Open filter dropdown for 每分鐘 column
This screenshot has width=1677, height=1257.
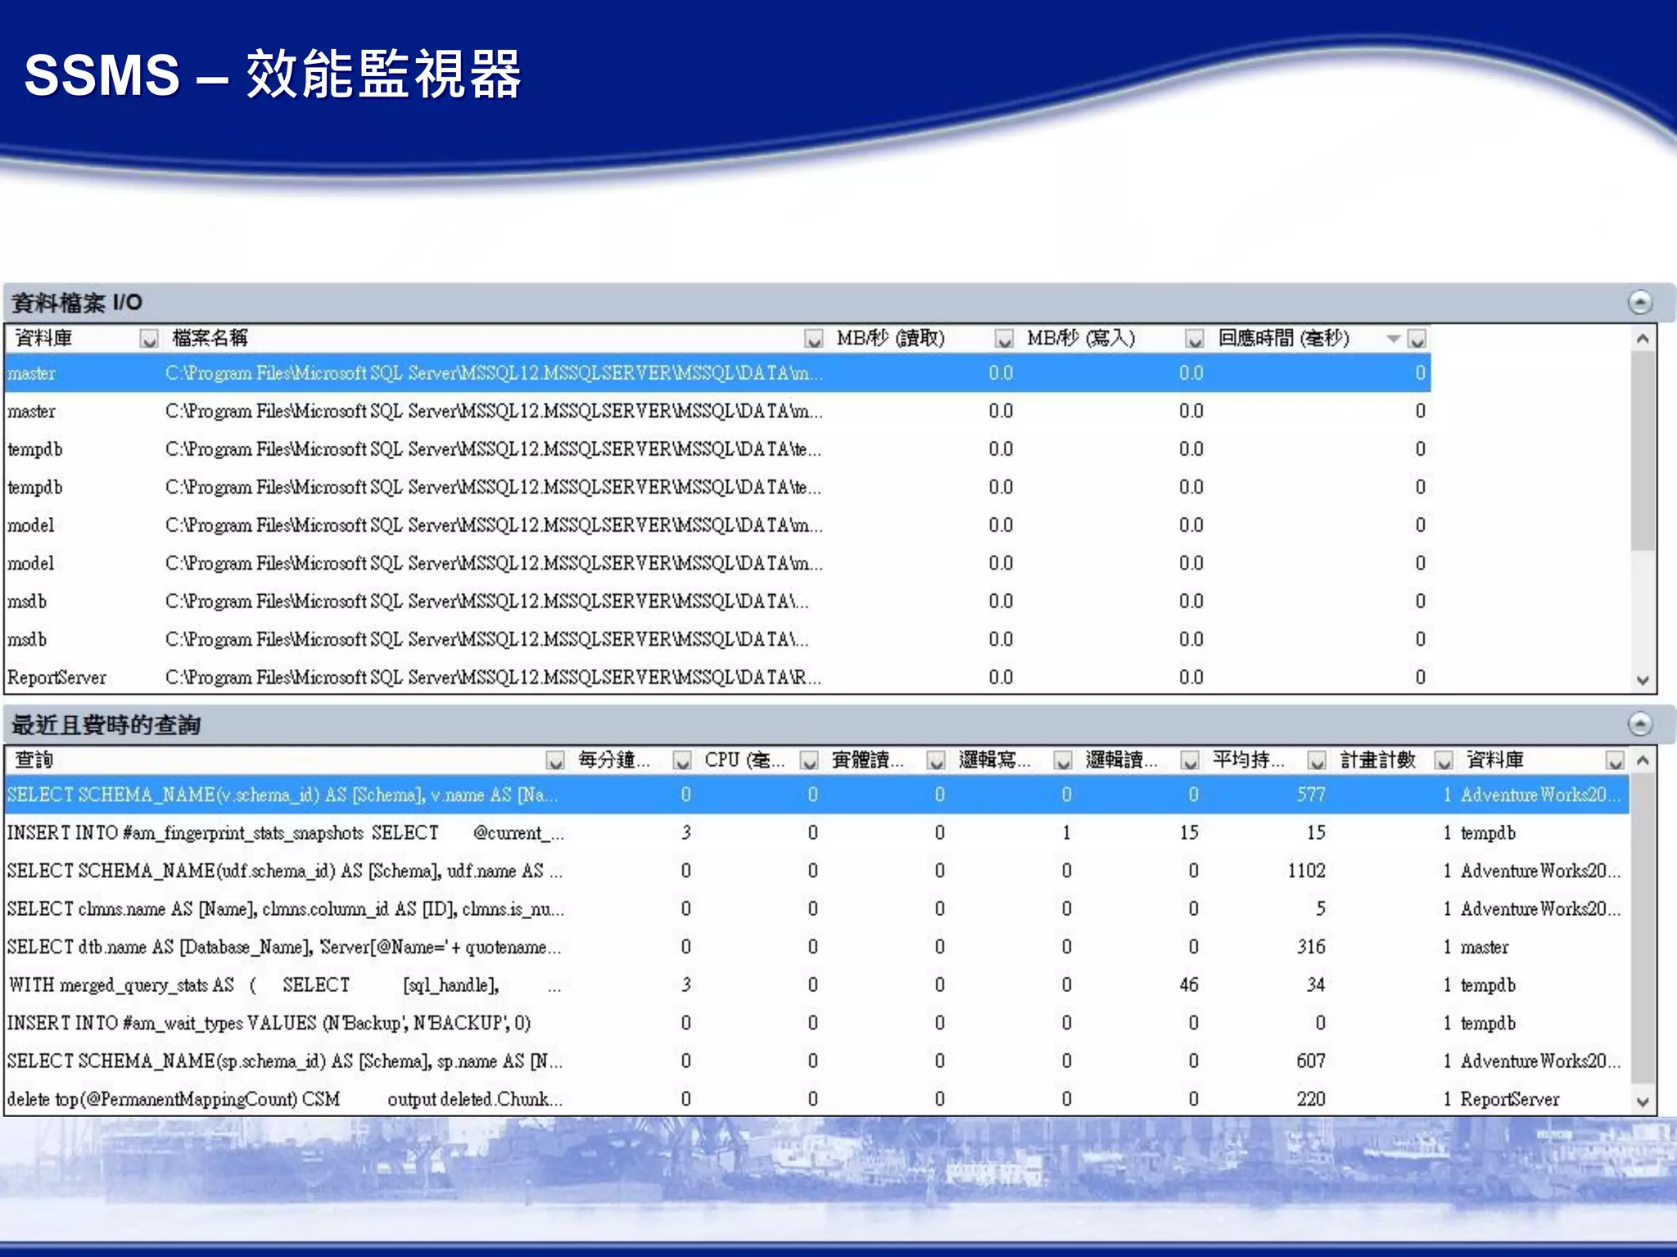coord(682,760)
